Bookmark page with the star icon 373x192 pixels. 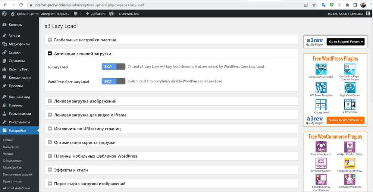tap(314, 5)
